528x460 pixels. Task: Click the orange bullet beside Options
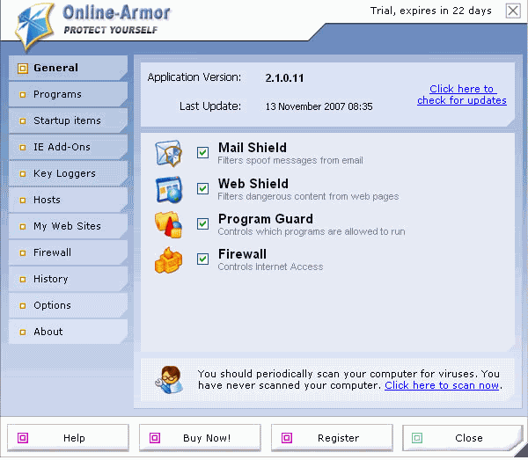coord(23,306)
